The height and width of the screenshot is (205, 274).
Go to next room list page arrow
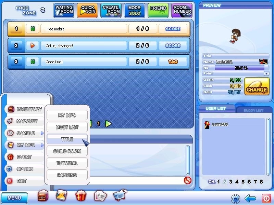click(x=108, y=124)
